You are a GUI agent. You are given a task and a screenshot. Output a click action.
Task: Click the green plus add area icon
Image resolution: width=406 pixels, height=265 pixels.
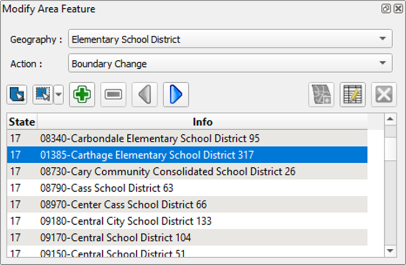(82, 94)
